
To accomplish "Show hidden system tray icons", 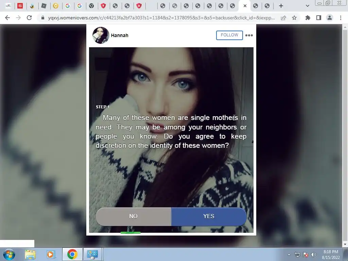I will coord(289,255).
